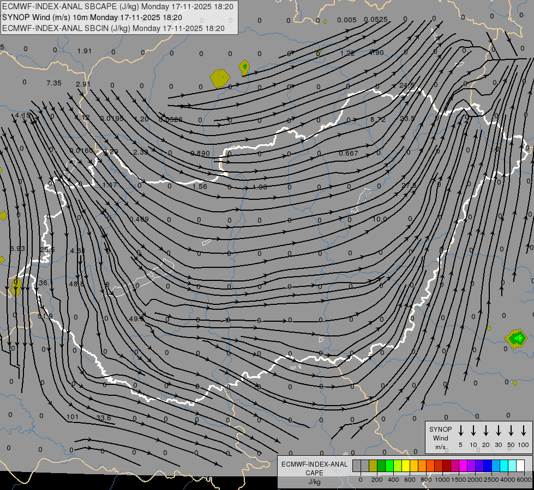This screenshot has width=534, height=490.
Task: Click the map value 24.5
Action: coord(406,85)
